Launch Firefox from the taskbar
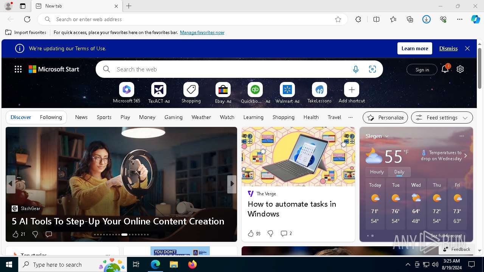Screen dimensions: 484x272 point(192,264)
